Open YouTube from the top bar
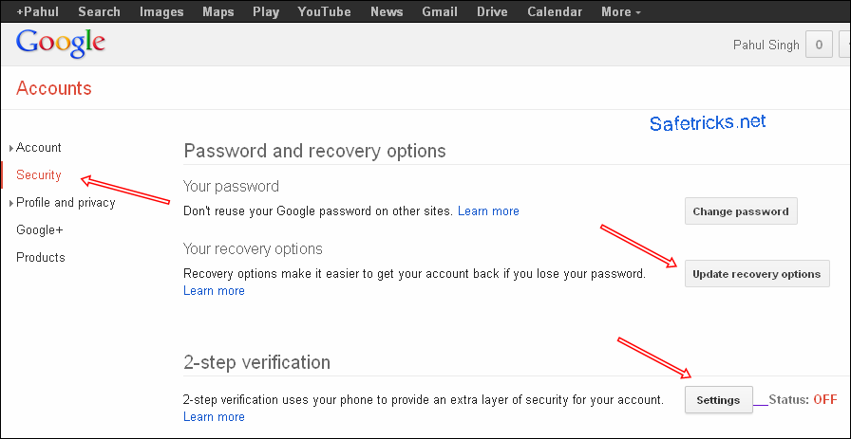 pyautogui.click(x=324, y=11)
